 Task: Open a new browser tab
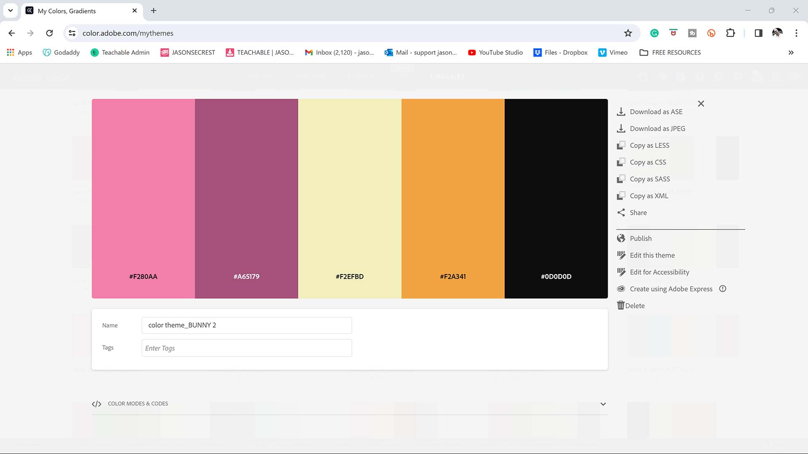point(154,11)
